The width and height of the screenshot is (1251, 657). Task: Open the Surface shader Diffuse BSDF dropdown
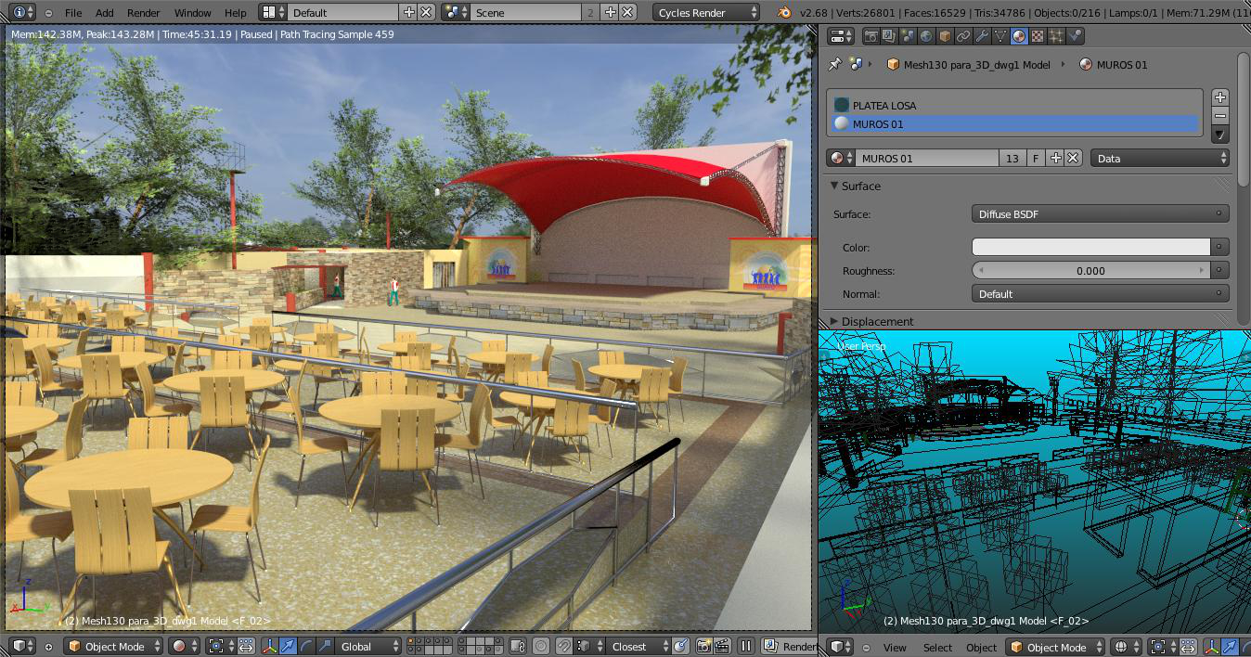point(1100,214)
